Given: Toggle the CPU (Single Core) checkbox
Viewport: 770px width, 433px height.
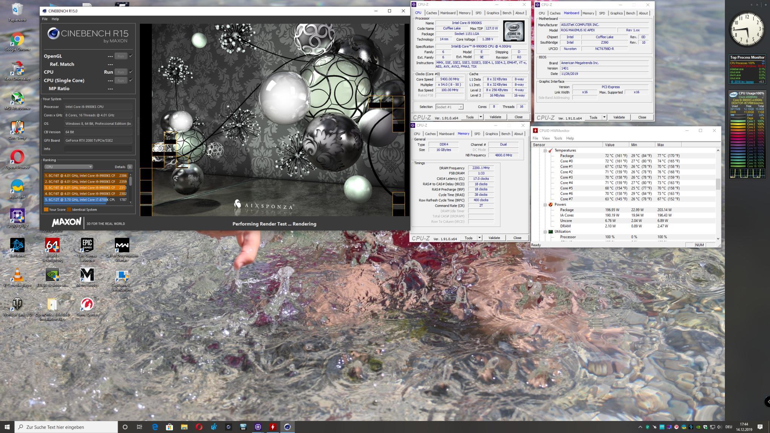Looking at the screenshot, I should (x=131, y=80).
